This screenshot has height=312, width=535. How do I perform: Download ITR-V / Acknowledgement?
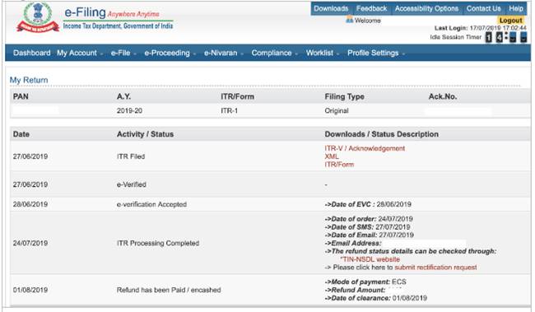point(365,148)
